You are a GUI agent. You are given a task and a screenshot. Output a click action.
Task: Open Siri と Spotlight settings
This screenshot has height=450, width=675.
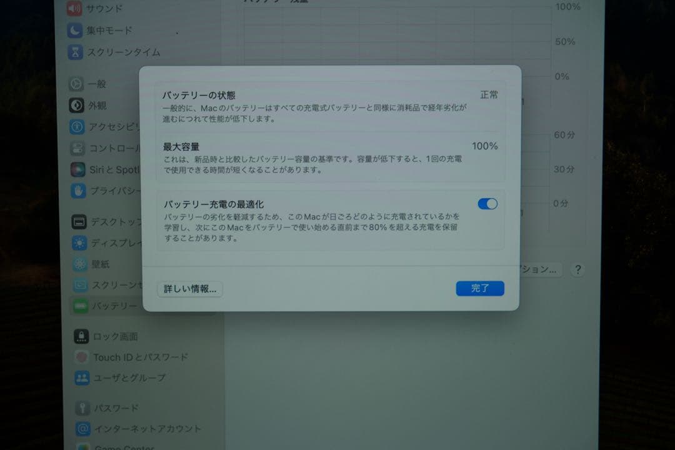click(112, 169)
